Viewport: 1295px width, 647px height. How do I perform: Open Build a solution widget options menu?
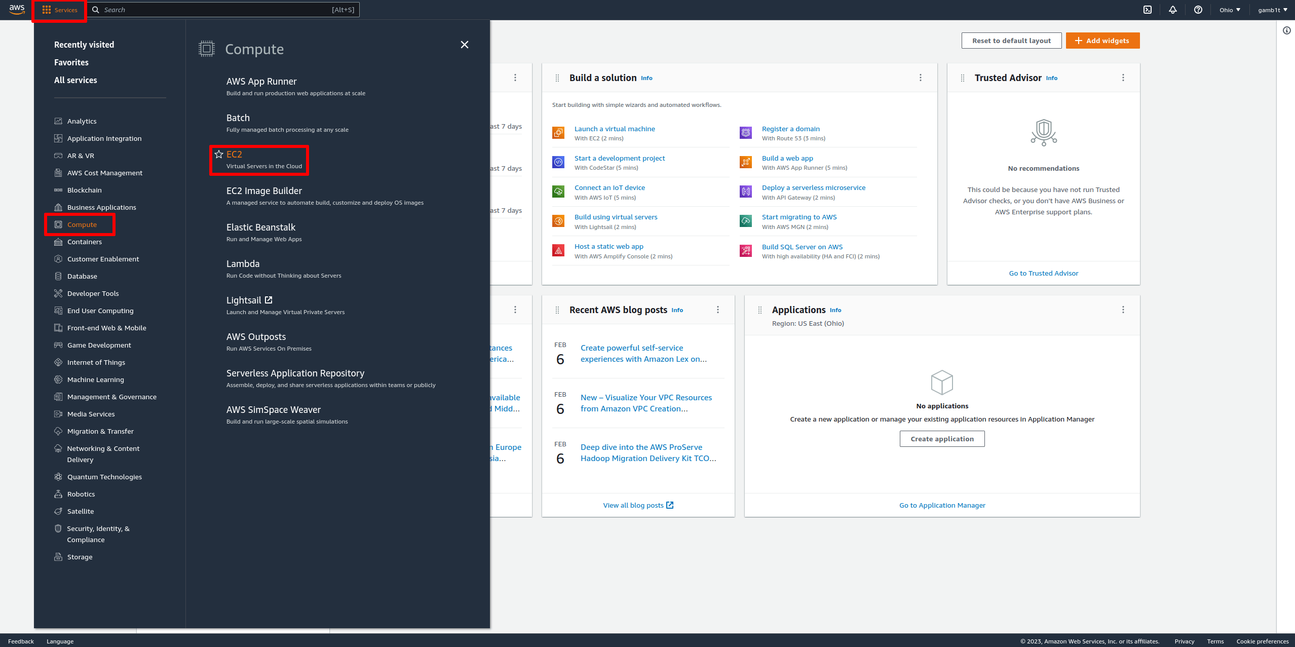(921, 78)
